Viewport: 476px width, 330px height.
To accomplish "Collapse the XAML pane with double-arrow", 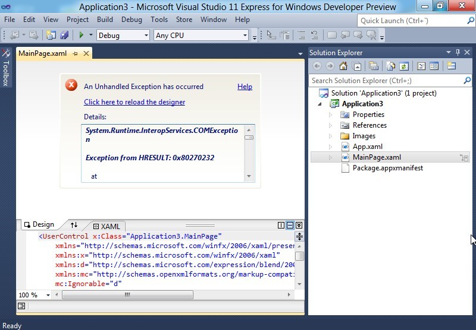I will click(x=299, y=225).
